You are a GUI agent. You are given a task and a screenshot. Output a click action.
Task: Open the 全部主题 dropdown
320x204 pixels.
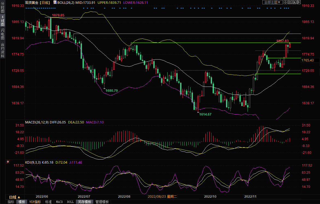coord(272,2)
